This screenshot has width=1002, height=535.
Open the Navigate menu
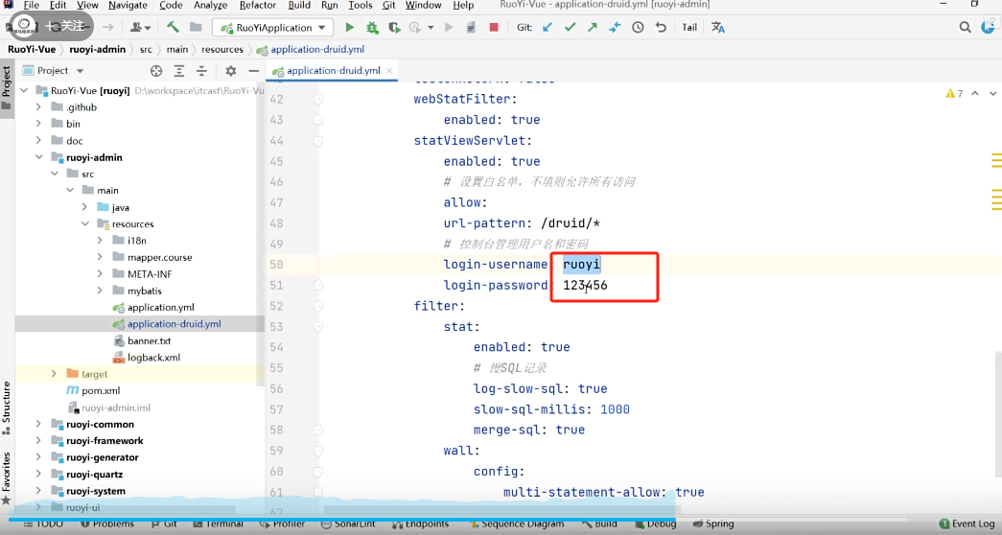point(128,5)
